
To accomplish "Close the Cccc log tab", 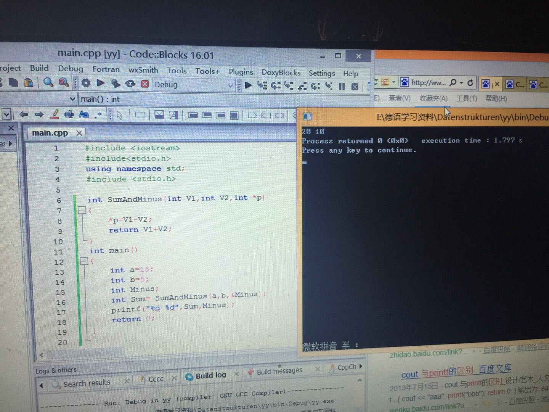I will click(x=174, y=378).
